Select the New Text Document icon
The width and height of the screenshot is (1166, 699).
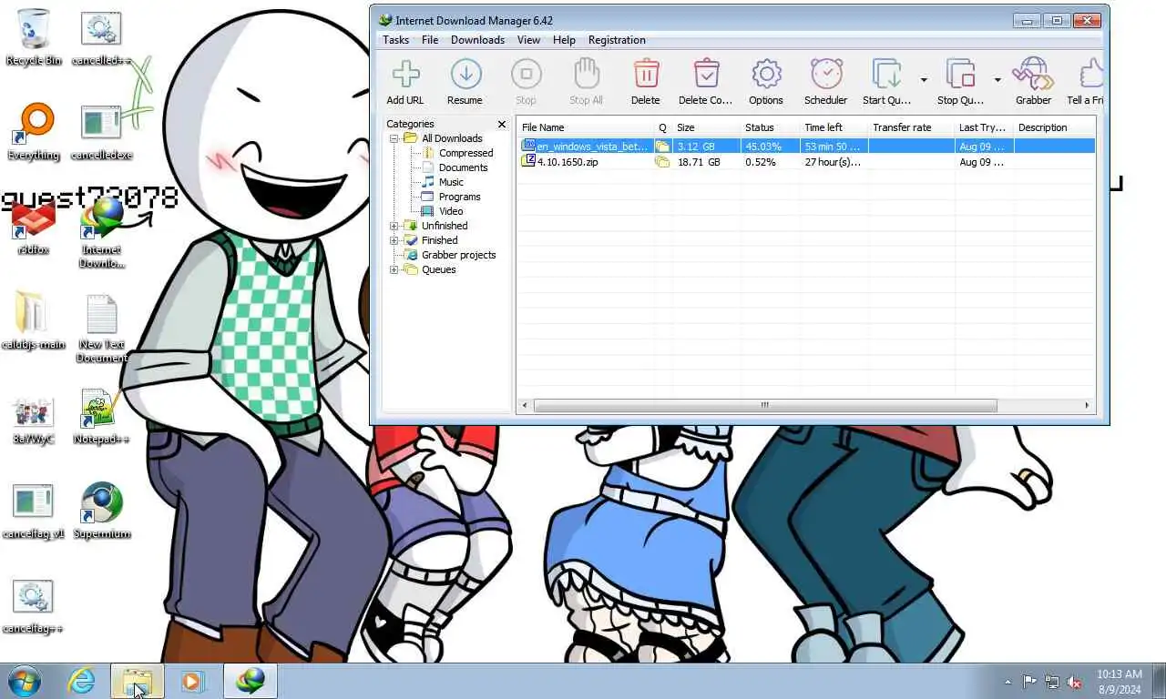(101, 329)
